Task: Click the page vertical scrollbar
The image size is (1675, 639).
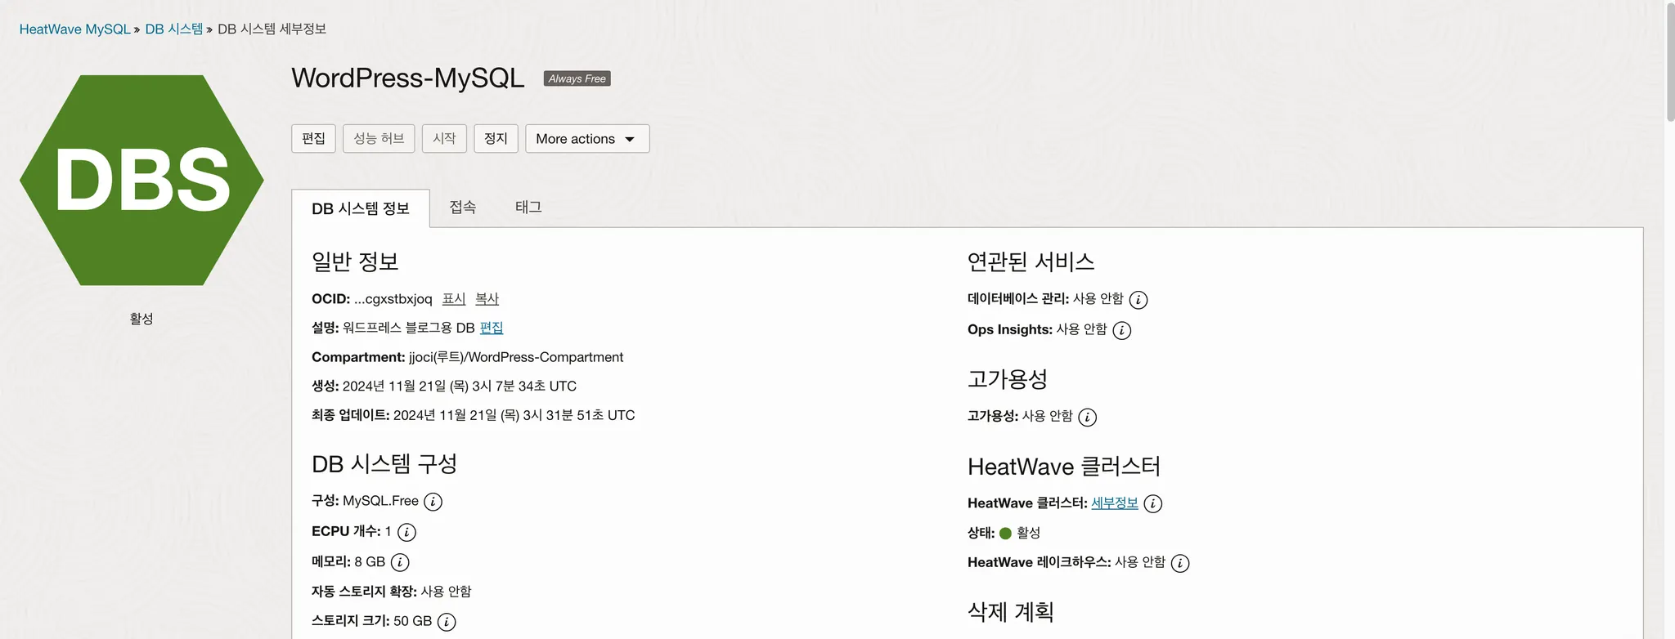Action: pos(1670,62)
